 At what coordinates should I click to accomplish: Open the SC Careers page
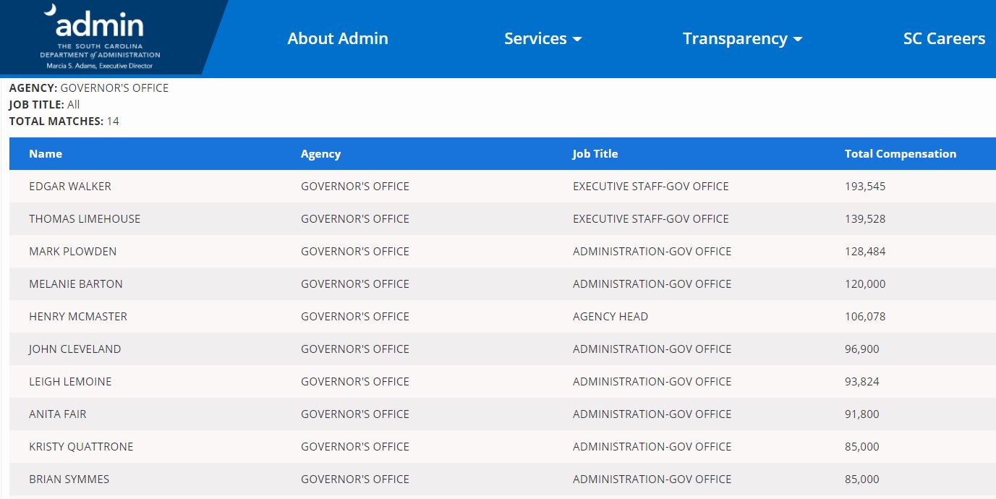point(944,38)
